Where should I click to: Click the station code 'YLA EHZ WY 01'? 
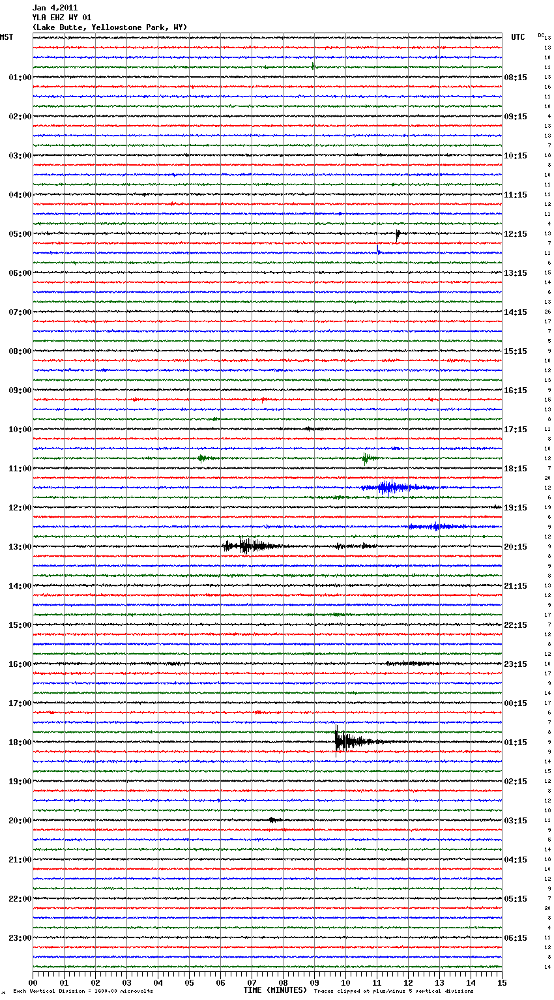pyautogui.click(x=62, y=18)
